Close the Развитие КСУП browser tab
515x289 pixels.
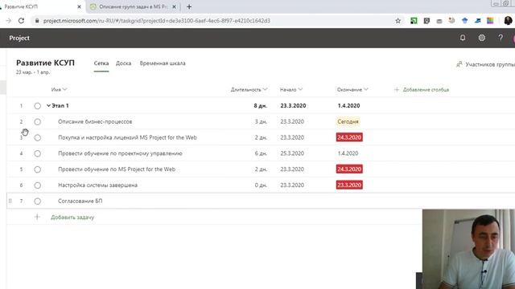tap(79, 6)
